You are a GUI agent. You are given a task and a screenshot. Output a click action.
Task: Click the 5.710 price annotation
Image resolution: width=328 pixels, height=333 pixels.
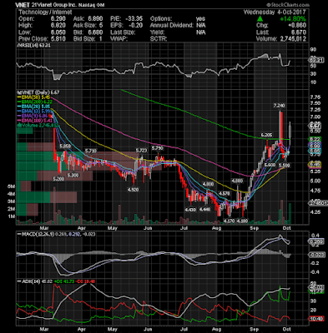(x=91, y=151)
